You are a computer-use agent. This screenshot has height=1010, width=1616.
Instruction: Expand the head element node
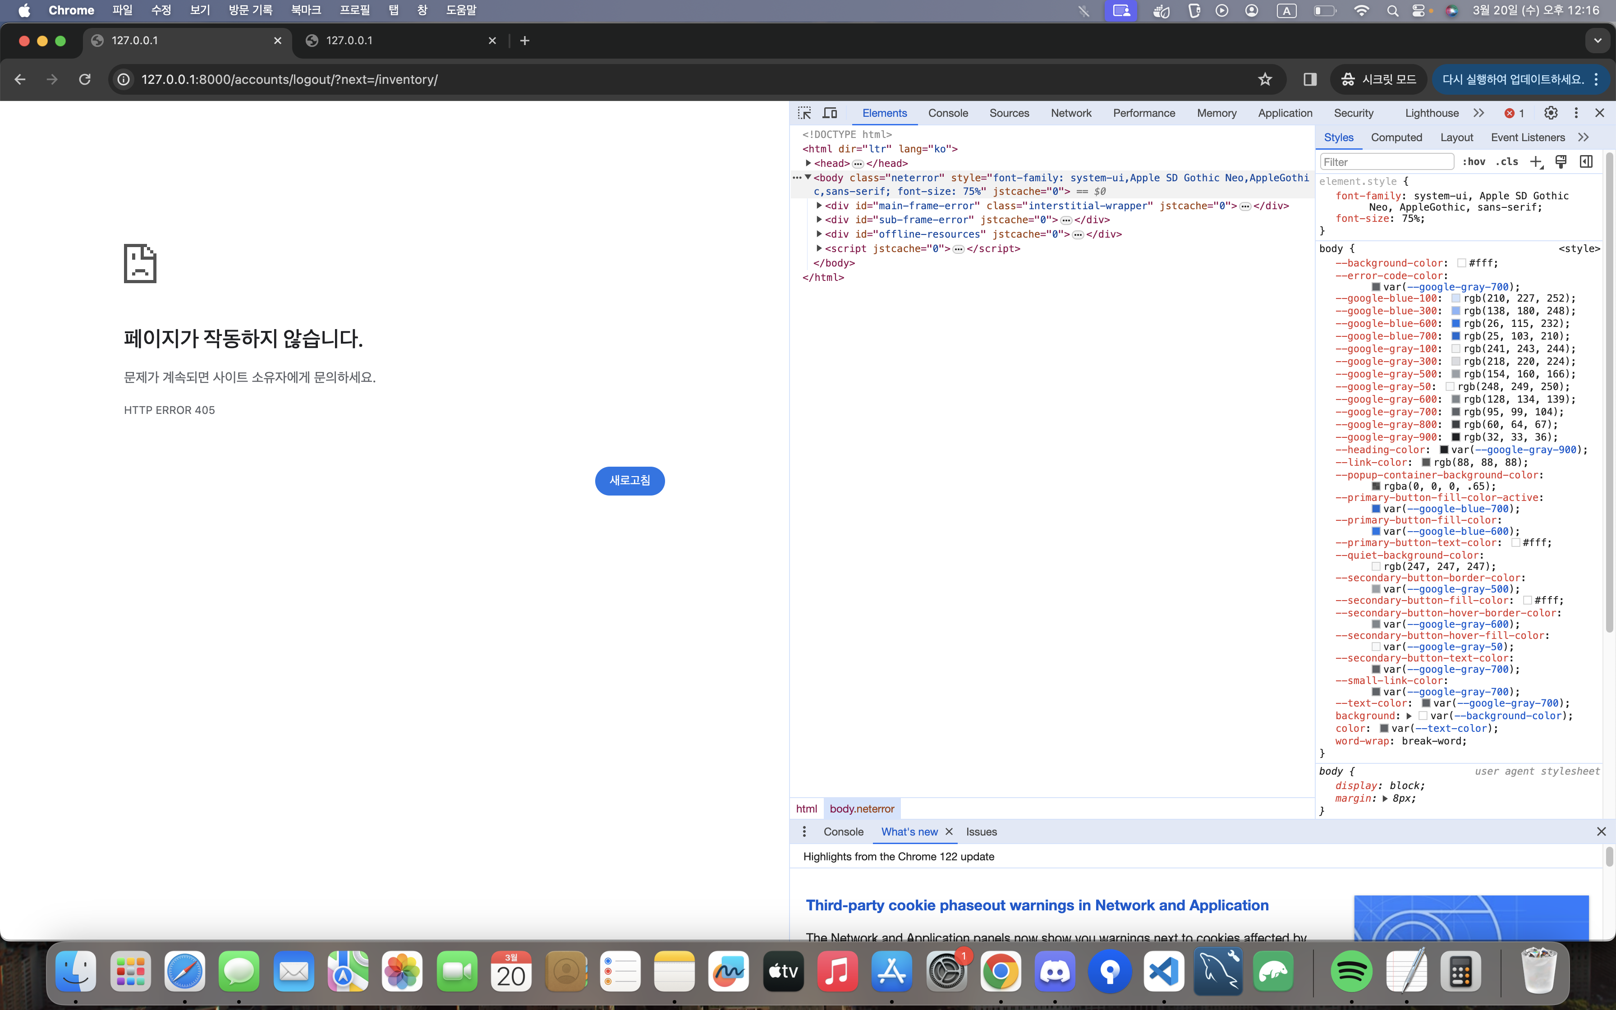pyautogui.click(x=808, y=163)
